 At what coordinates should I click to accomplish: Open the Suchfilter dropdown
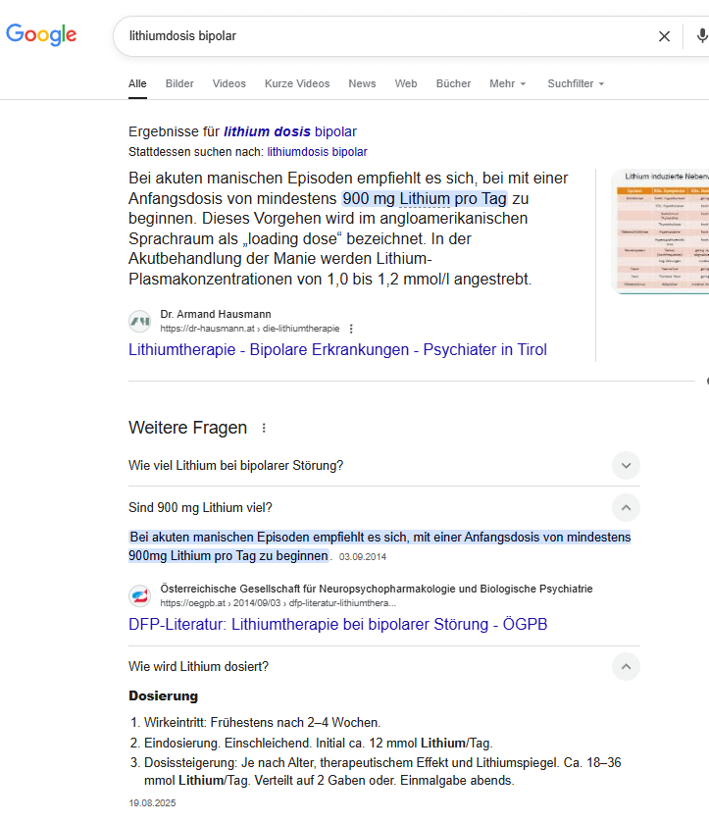[x=576, y=83]
